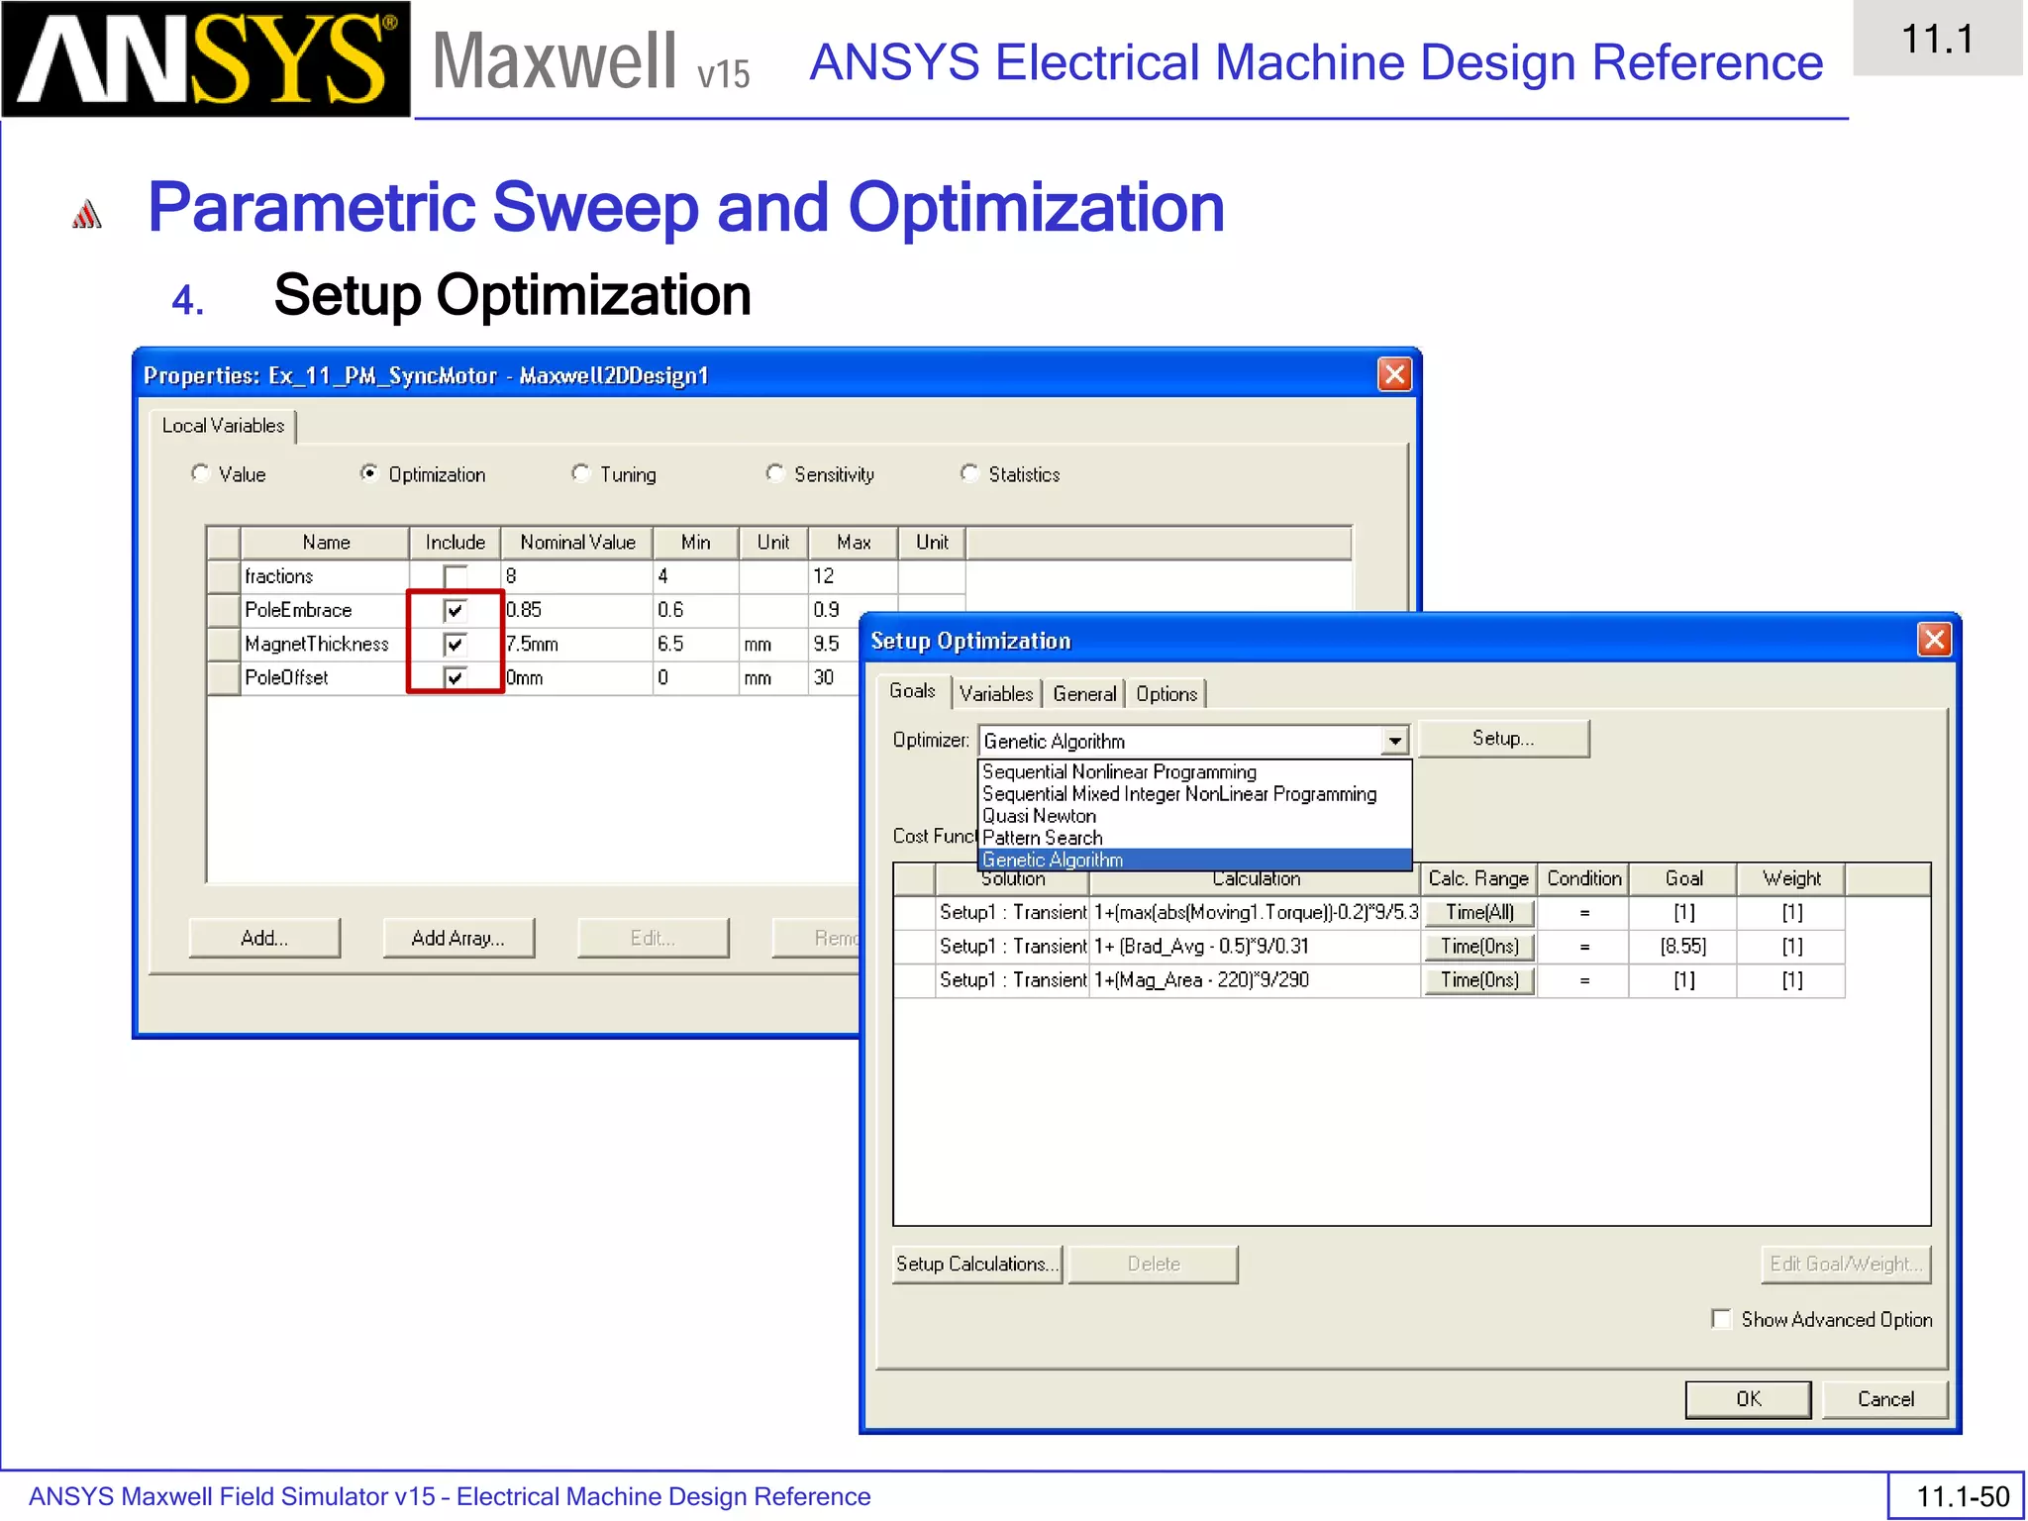Click the optimizer Setup... button

point(1503,739)
